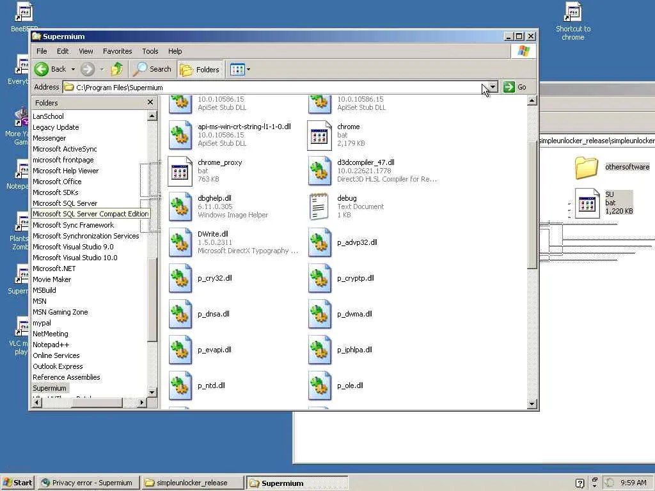Select Supermium folder in tree
The height and width of the screenshot is (491, 655).
(x=49, y=388)
